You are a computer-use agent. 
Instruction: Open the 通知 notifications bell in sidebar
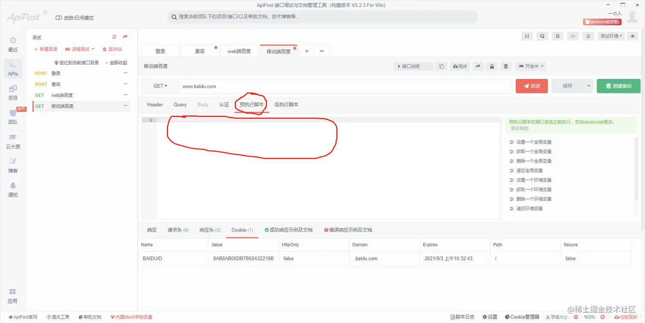tap(13, 189)
